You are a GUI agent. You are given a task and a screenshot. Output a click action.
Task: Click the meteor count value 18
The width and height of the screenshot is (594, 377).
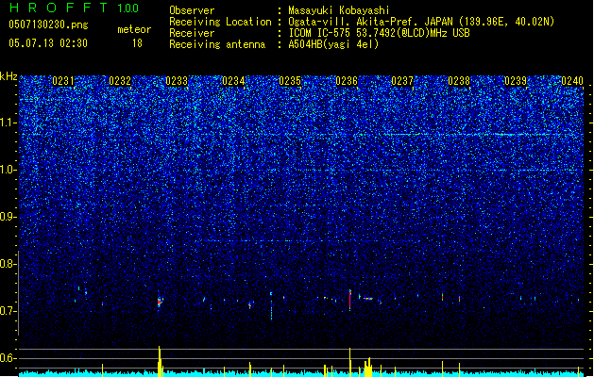point(137,43)
